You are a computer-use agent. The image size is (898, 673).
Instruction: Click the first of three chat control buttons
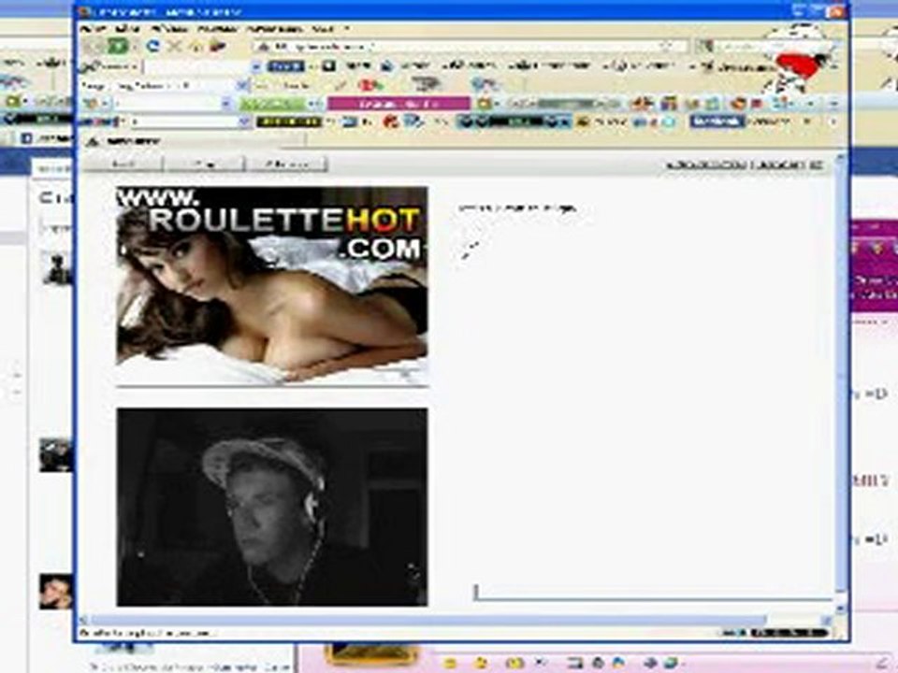(x=123, y=165)
